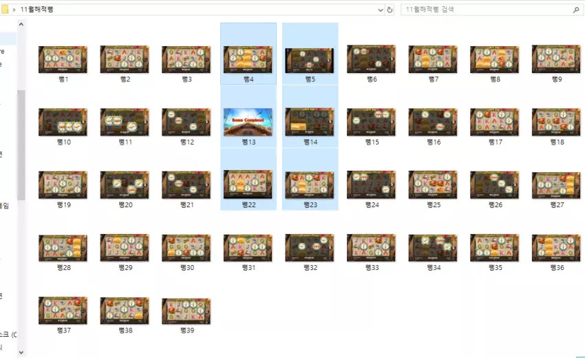
Task: Select the 뻥37 image thumbnail
Action: (63, 310)
